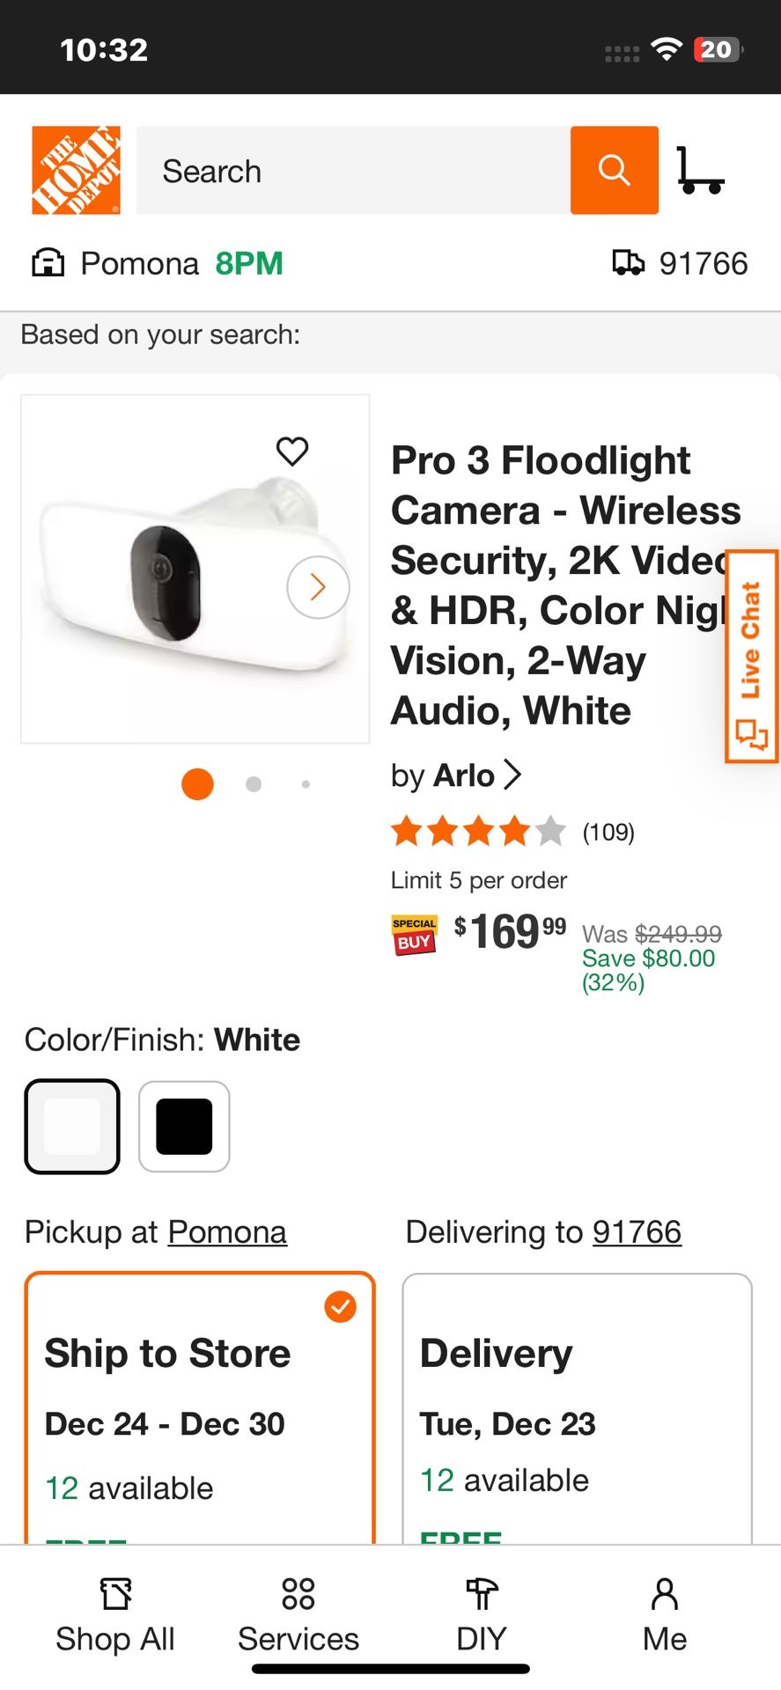Select the Ship to Store option

[200, 1407]
